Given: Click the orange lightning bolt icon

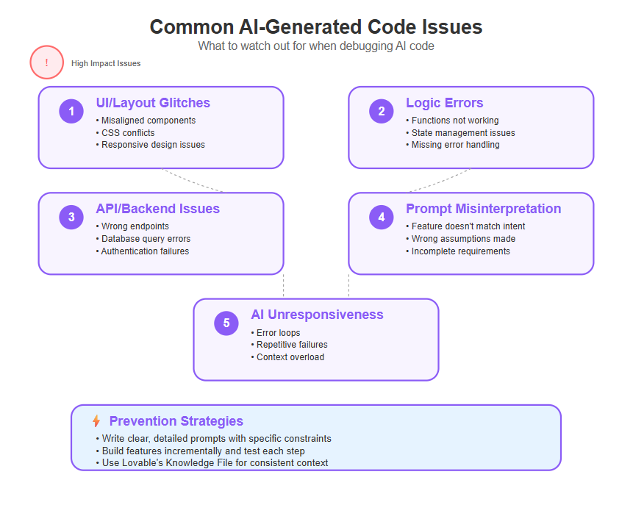Looking at the screenshot, I should point(96,421).
